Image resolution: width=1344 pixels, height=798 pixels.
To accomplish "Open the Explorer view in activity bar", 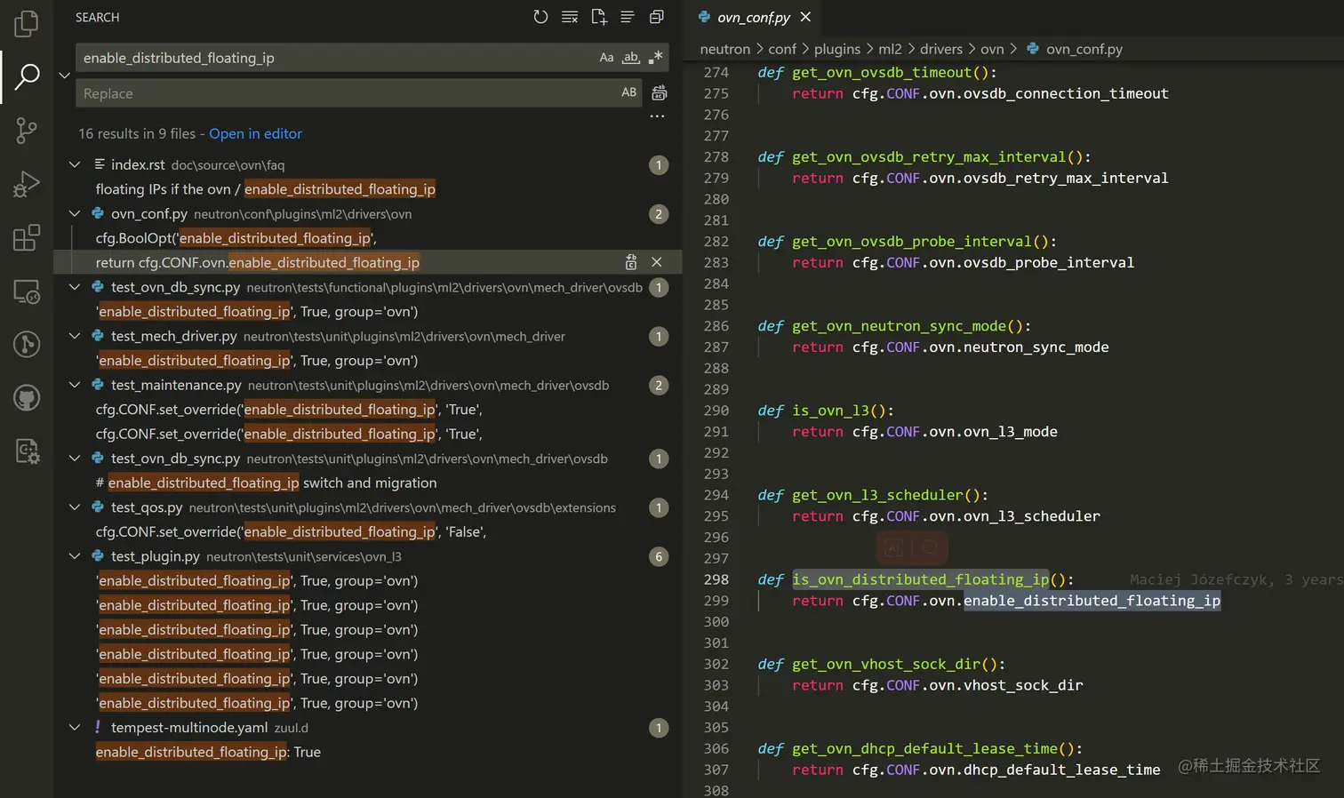I will tap(27, 23).
